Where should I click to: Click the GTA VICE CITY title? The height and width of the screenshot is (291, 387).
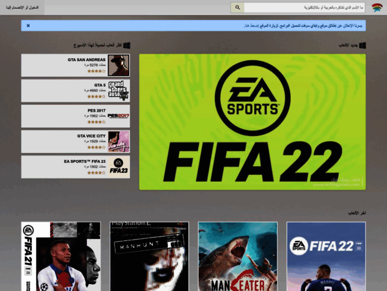(x=91, y=136)
